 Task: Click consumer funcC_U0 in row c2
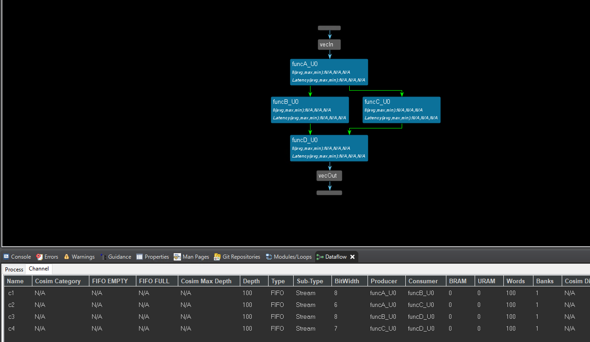(x=421, y=305)
